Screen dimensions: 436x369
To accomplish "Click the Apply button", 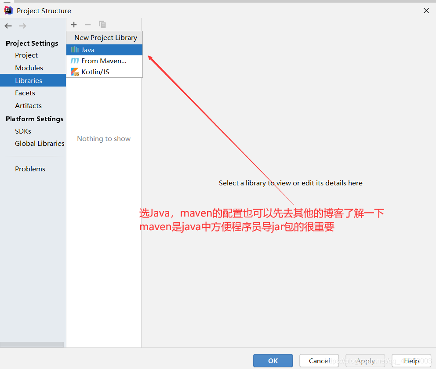I will click(365, 361).
